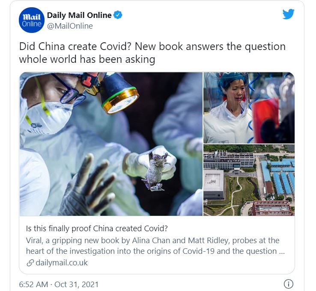Click the chain link icon beside dailymail.co.uk
This screenshot has height=291, width=316.
(x=30, y=263)
